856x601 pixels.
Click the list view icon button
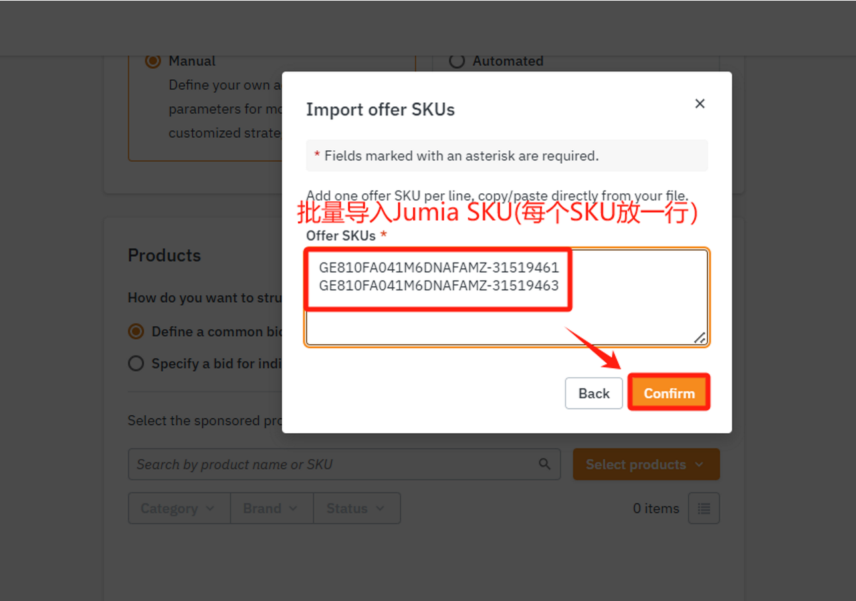tap(704, 508)
